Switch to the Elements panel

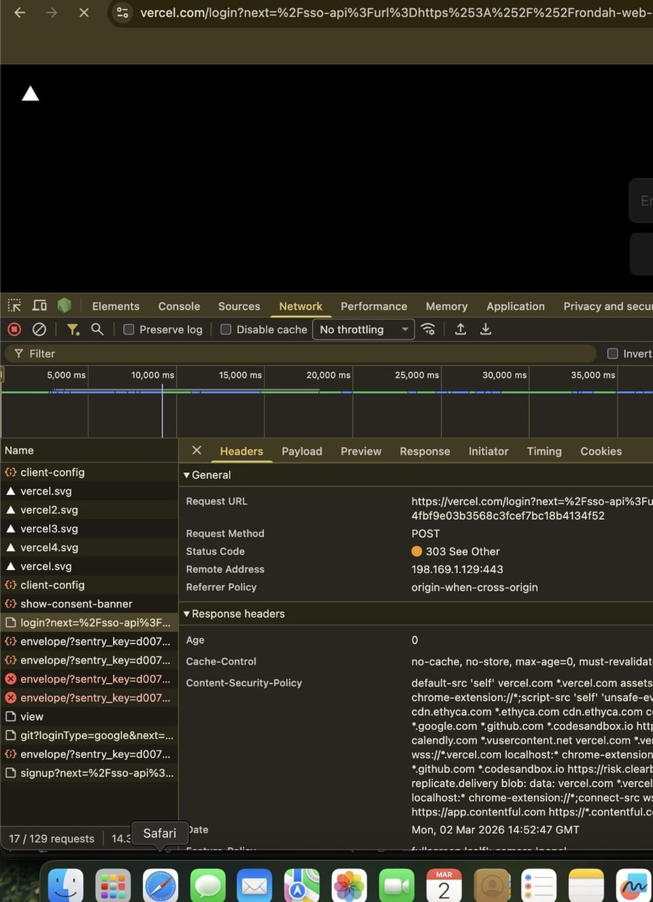pos(116,306)
